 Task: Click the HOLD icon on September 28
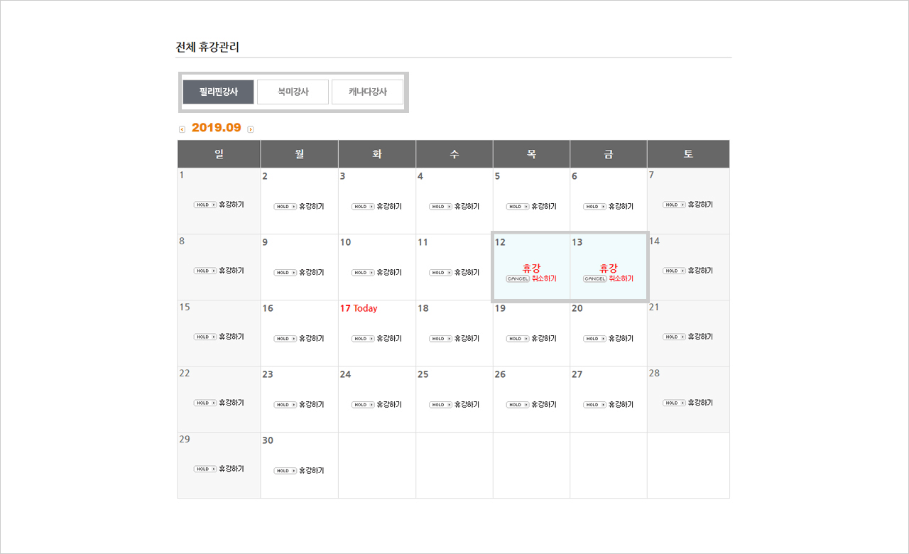click(x=674, y=403)
